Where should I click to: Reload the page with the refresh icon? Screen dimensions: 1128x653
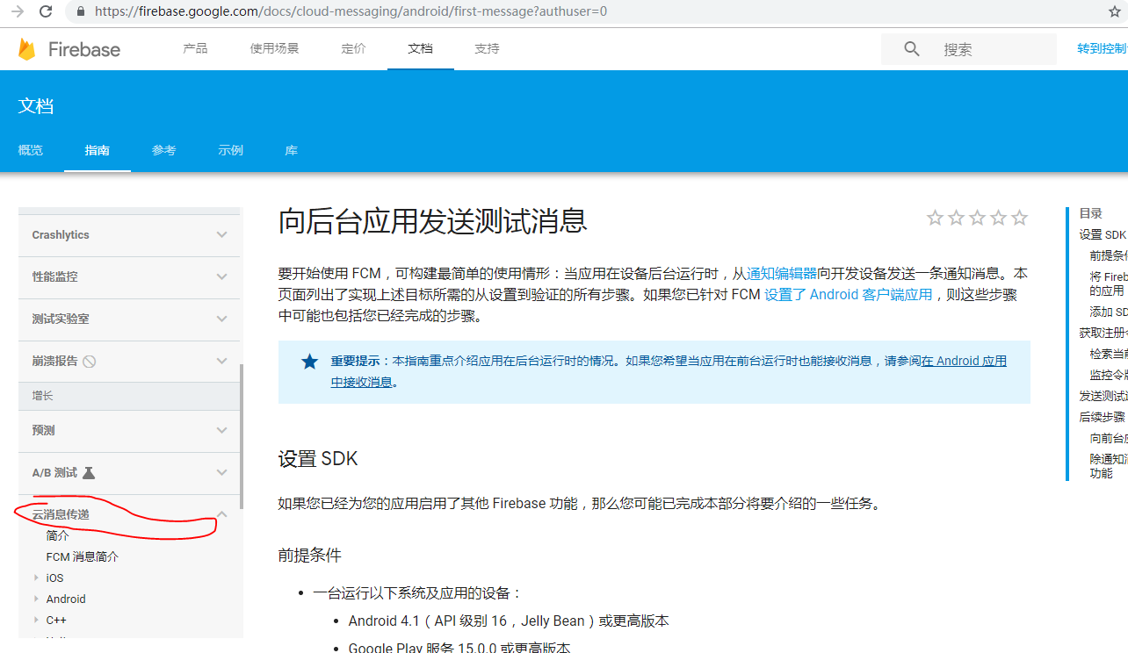(x=46, y=11)
